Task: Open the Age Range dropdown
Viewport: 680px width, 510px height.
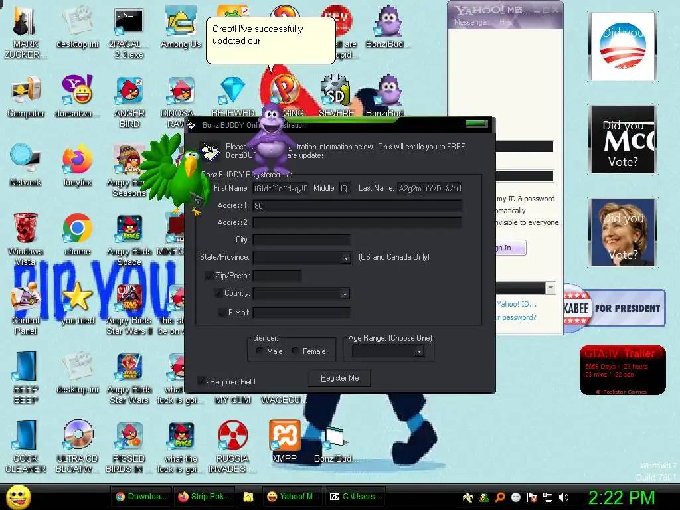Action: (x=419, y=351)
